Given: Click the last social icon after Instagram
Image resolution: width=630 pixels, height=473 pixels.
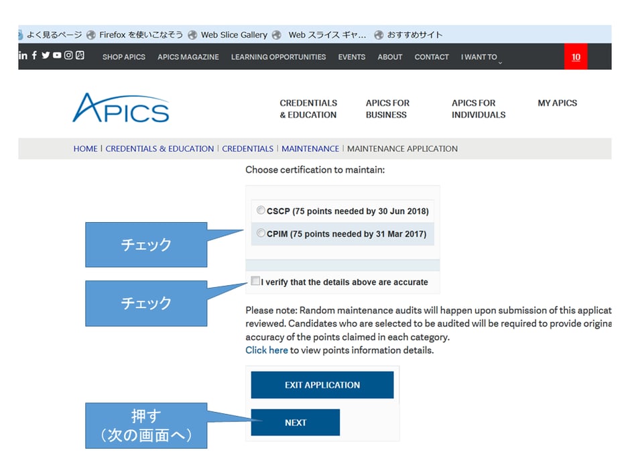Looking at the screenshot, I should [x=80, y=55].
